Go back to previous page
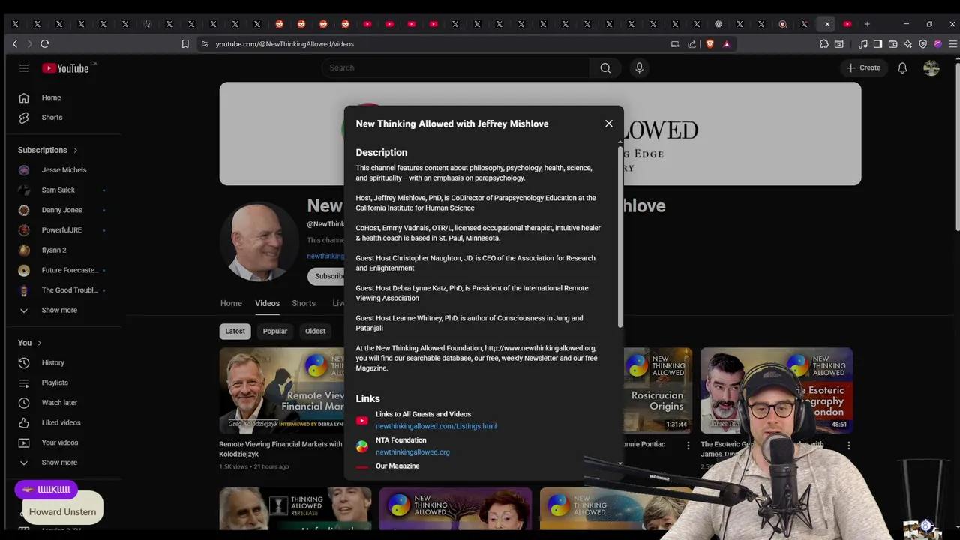The image size is (960, 540). click(x=15, y=44)
